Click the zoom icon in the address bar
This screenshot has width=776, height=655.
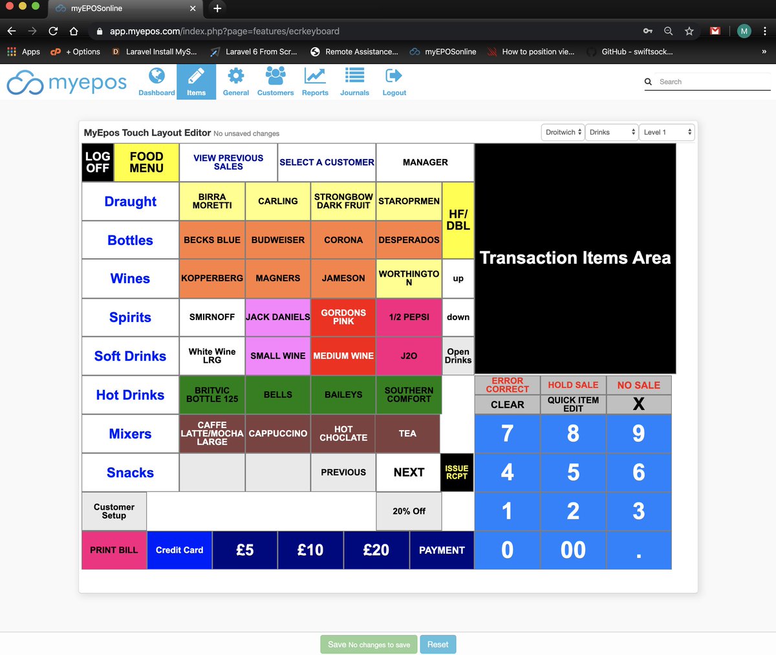[x=669, y=31]
